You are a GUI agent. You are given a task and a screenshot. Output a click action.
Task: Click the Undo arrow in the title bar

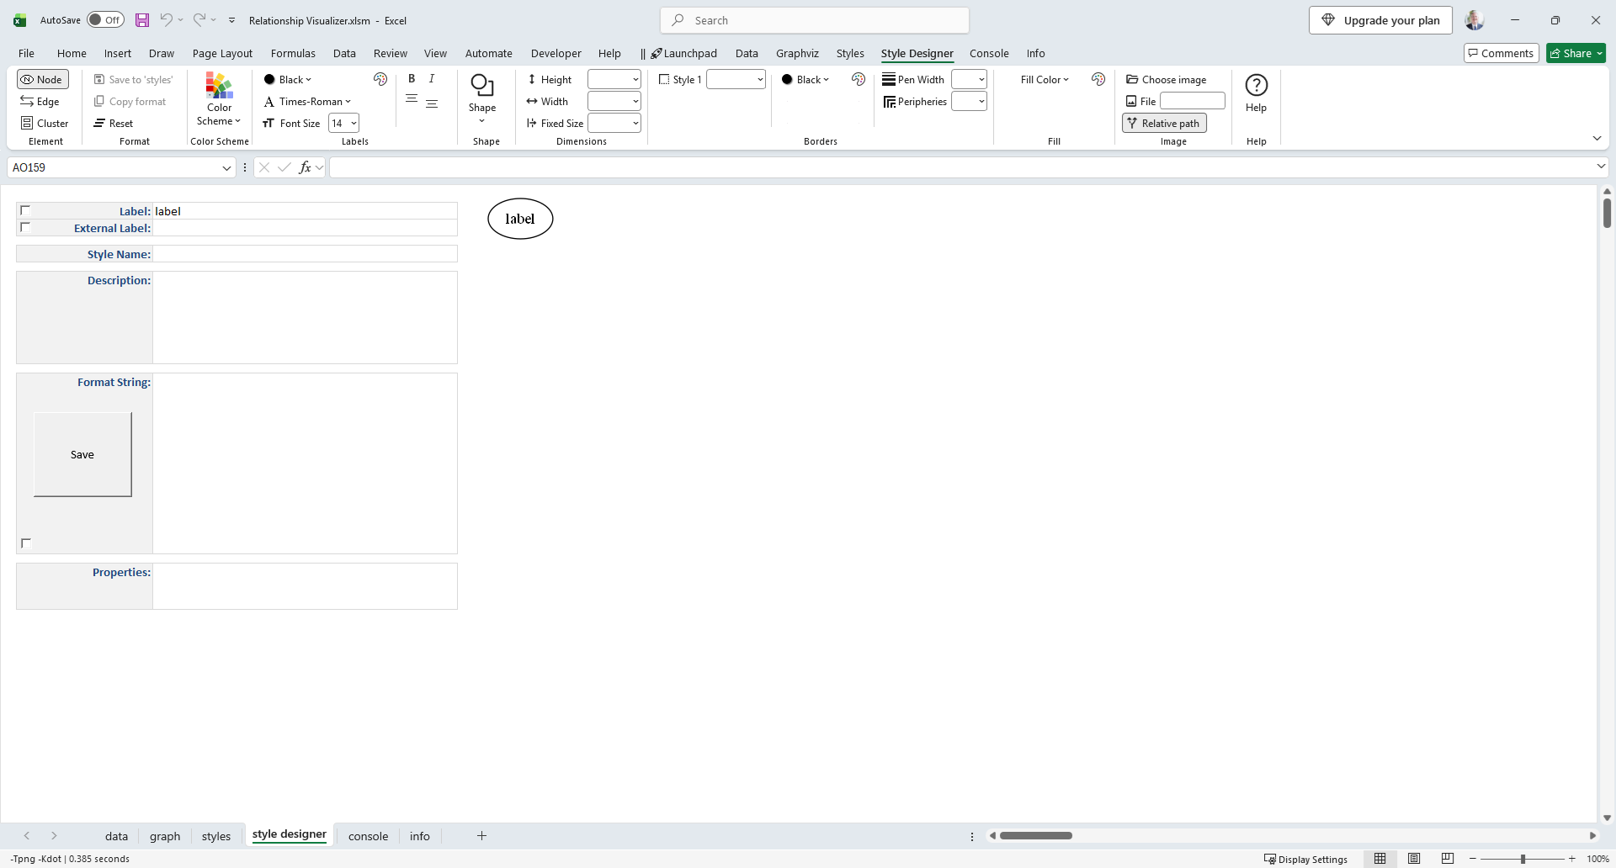coord(166,20)
